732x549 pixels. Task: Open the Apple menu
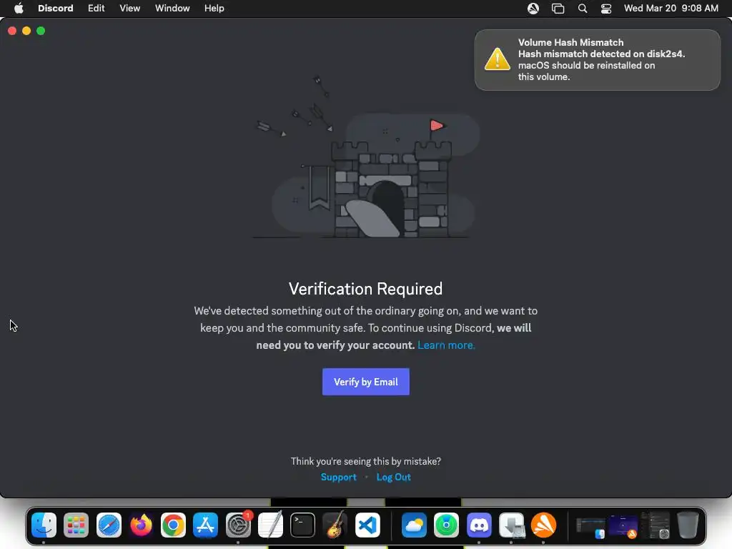[19, 9]
